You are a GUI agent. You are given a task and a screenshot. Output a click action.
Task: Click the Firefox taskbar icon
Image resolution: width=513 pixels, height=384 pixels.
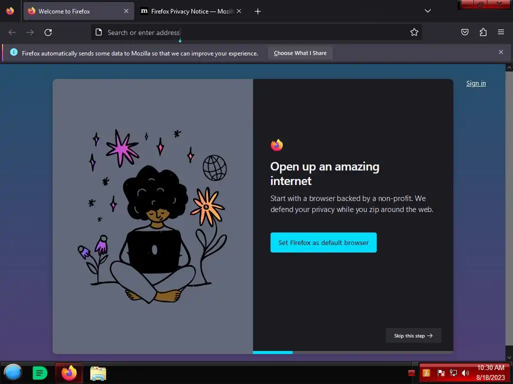click(x=69, y=373)
